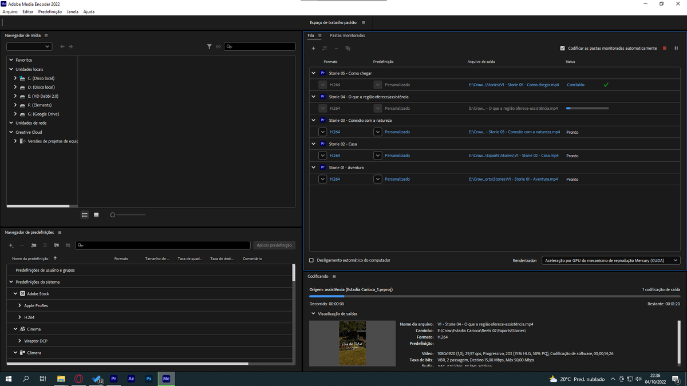Image resolution: width=687 pixels, height=386 pixels.
Task: Collapse the Visualização de saídas section
Action: click(313, 313)
